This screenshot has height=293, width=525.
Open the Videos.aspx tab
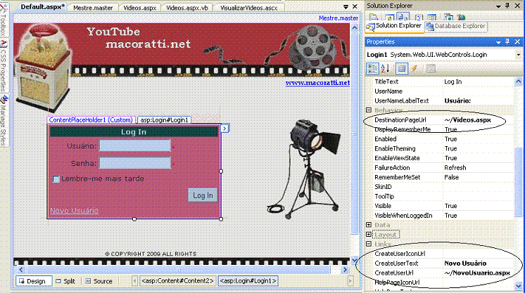point(139,8)
